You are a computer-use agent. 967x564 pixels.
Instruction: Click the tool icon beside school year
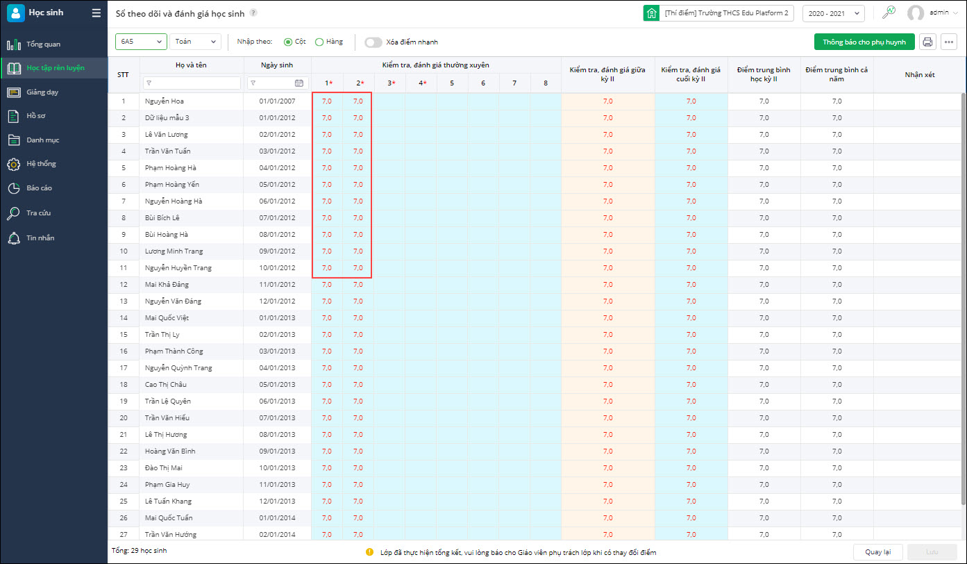pos(889,13)
